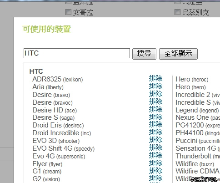Tick the 安哥拉 checkbox
The height and width of the screenshot is (183, 220).
click(x=68, y=12)
